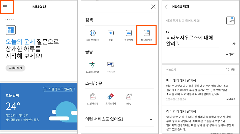Tap the banner page indicator dots
Screen dimensions: 240x134
click(x=10, y=20)
